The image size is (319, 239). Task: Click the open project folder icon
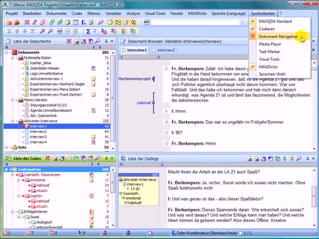(17, 22)
